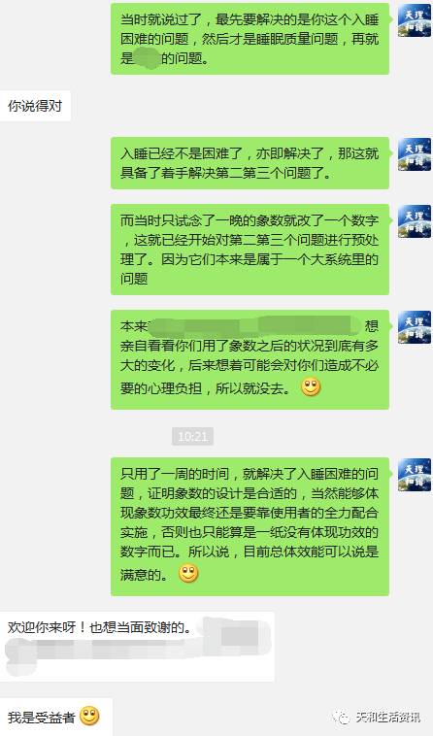The height and width of the screenshot is (736, 433).
Task: Click the bubble mentioning 第二第三个问题了
Action: click(x=250, y=163)
